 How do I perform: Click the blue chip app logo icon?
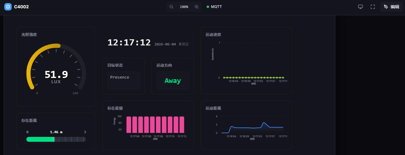pos(8,7)
